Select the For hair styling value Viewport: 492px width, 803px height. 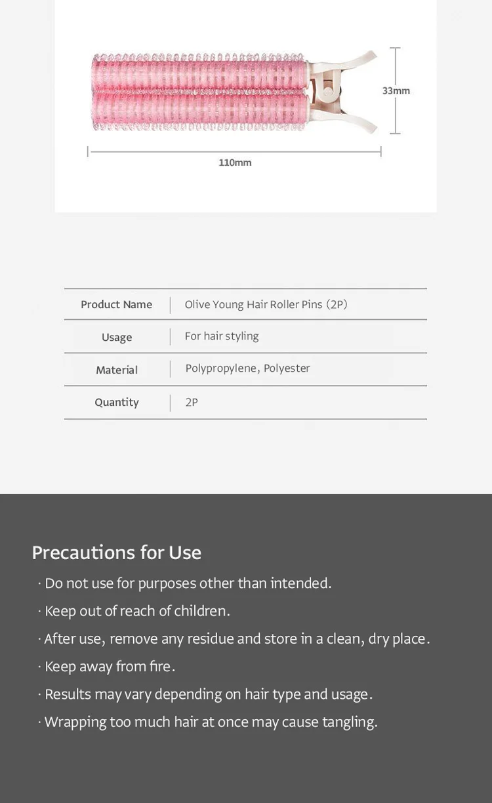[222, 336]
